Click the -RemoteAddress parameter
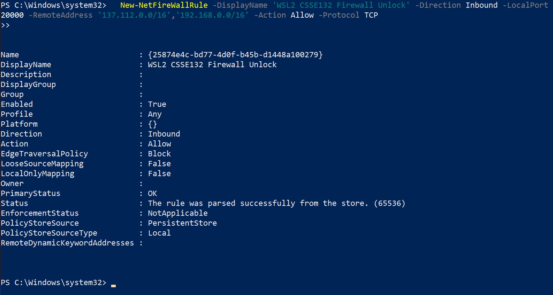This screenshot has height=295, width=553. tap(61, 15)
